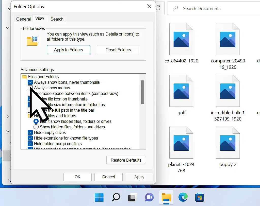The image size is (260, 206).
Task: Open File Explorer from the taskbar
Action: coord(166,197)
